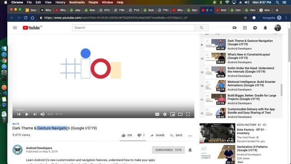Toggle closed captions on the player
Screen dimensions: 291x164
157,114
